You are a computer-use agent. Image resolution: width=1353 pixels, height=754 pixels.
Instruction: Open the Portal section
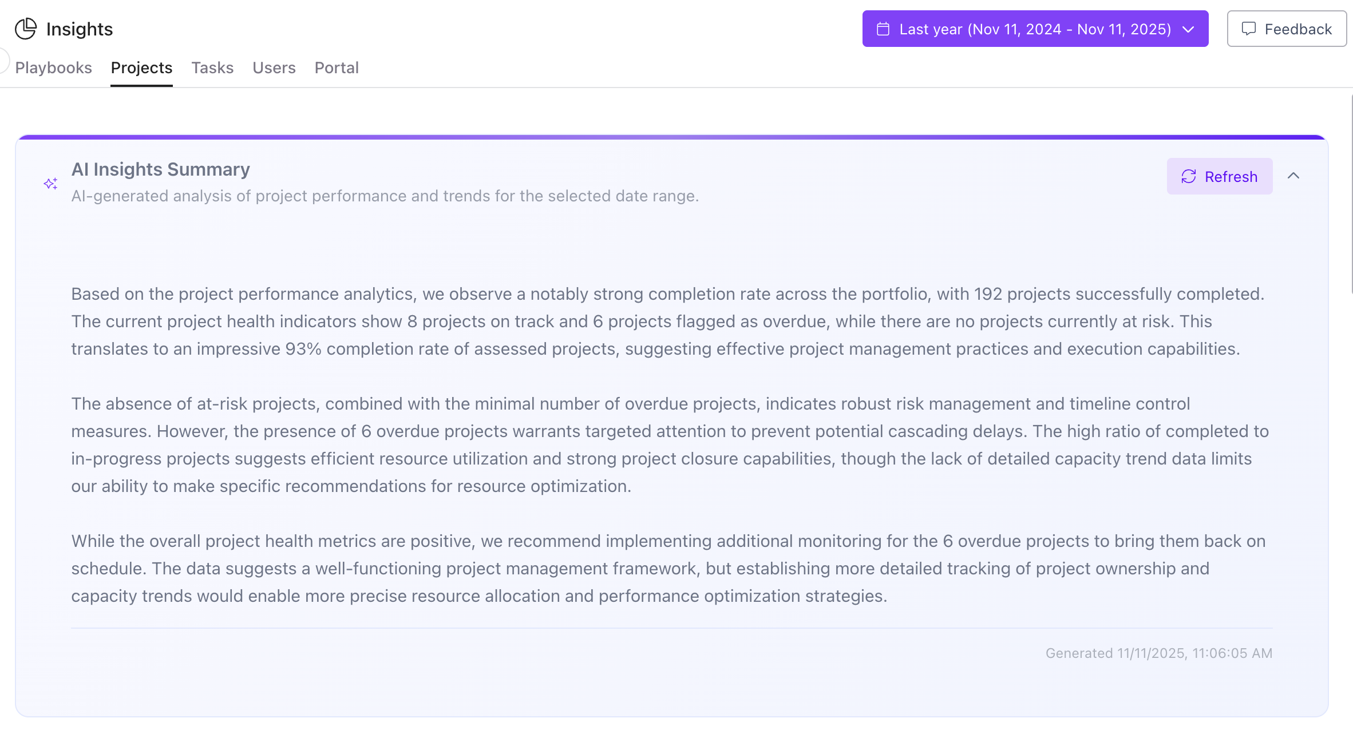[337, 68]
